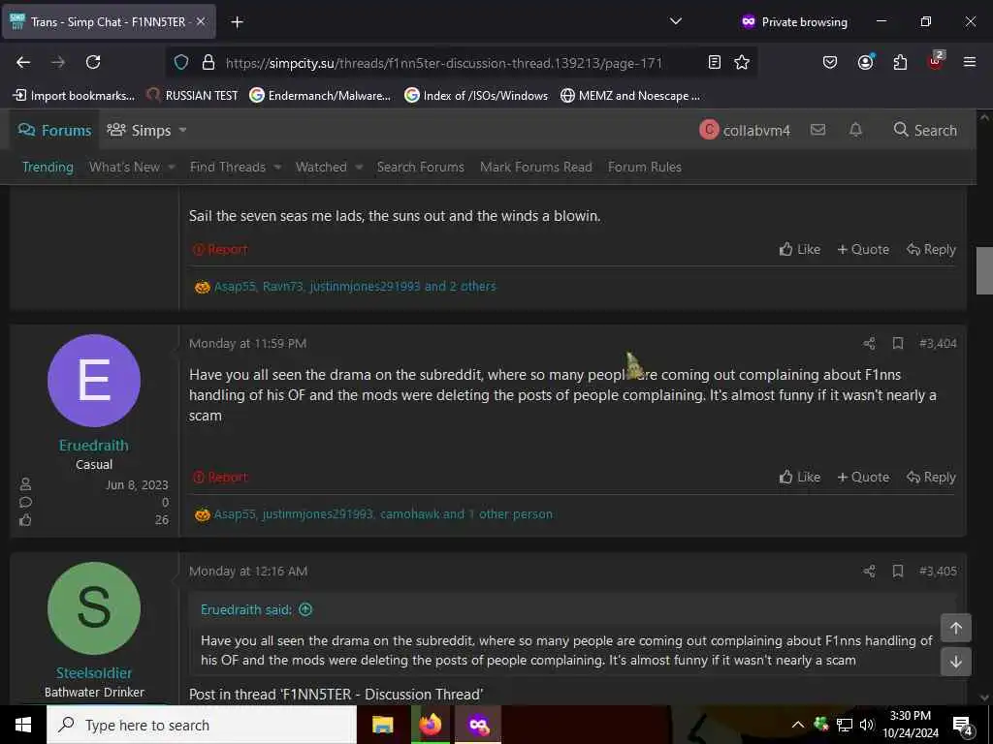
Task: Share post #3,405 via share icon
Action: [869, 572]
